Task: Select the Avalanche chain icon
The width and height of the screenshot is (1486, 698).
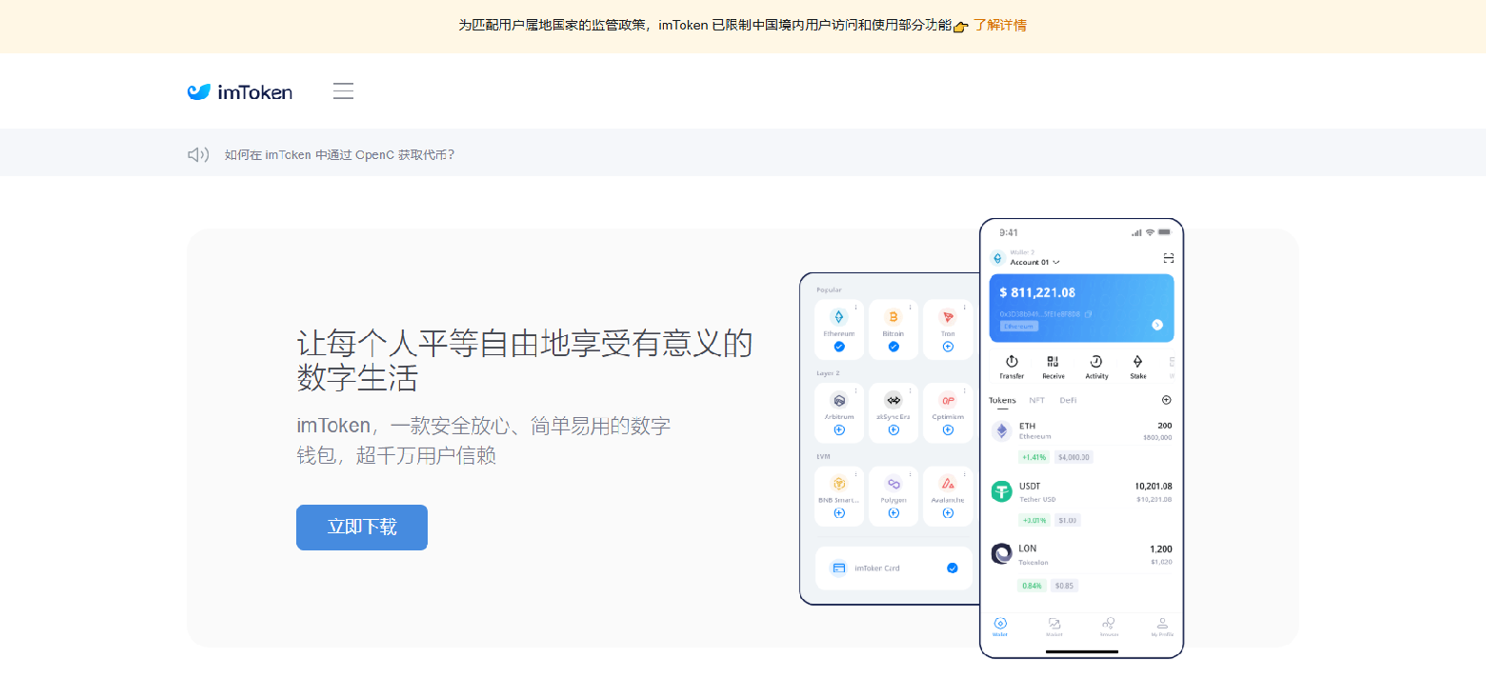Action: tap(948, 483)
